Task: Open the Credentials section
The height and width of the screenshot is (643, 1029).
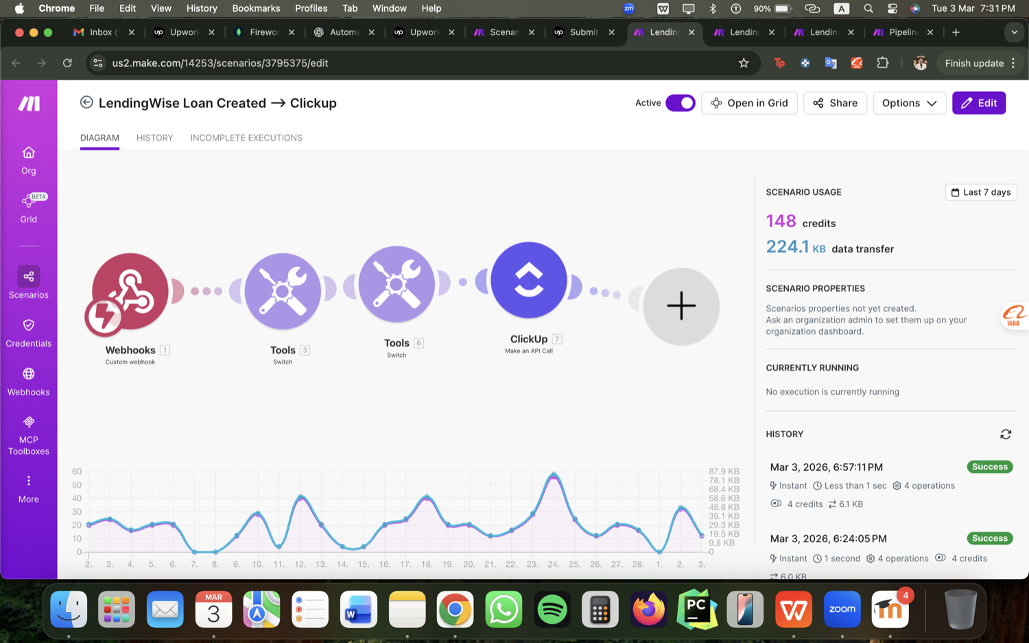Action: [28, 333]
